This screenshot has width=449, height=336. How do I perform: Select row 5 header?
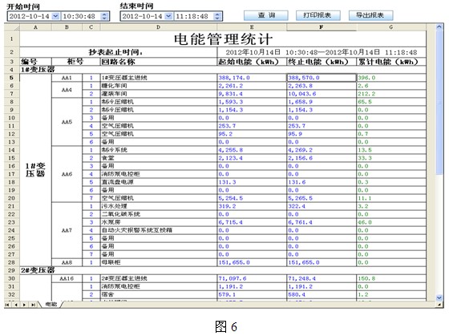(x=12, y=78)
